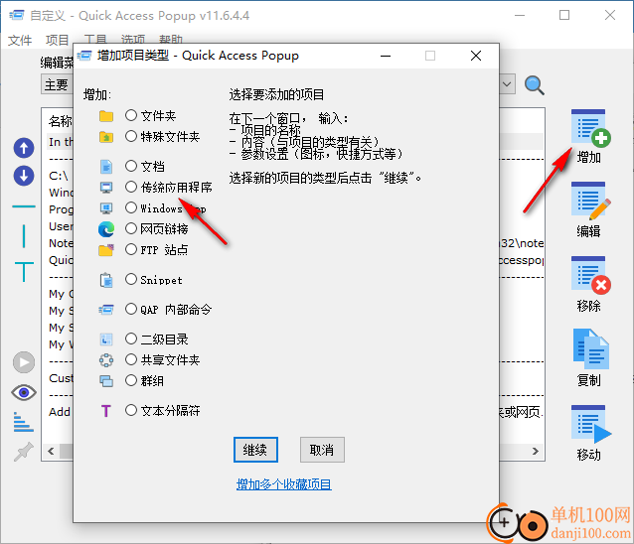Select the Snippet radio button
This screenshot has width=634, height=544.
point(130,280)
